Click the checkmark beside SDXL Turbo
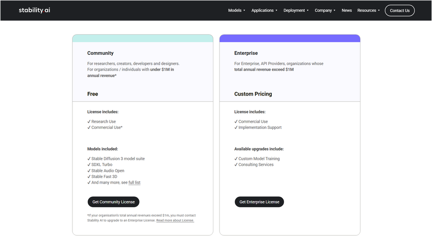Image resolution: width=432 pixels, height=245 pixels. [89, 165]
